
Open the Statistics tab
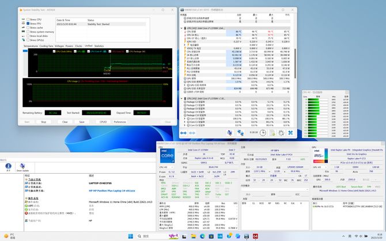[x=99, y=46]
